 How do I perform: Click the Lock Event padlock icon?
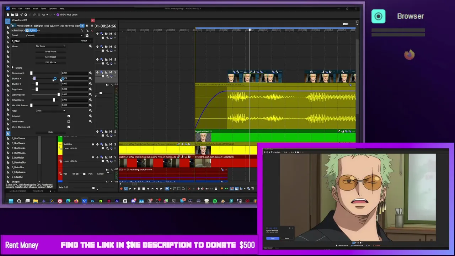pyautogui.click(x=216, y=188)
